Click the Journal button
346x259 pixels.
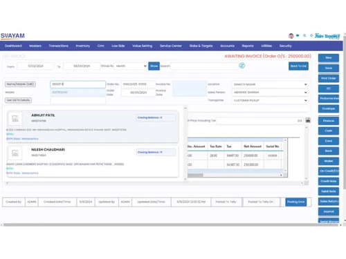coord(329,211)
